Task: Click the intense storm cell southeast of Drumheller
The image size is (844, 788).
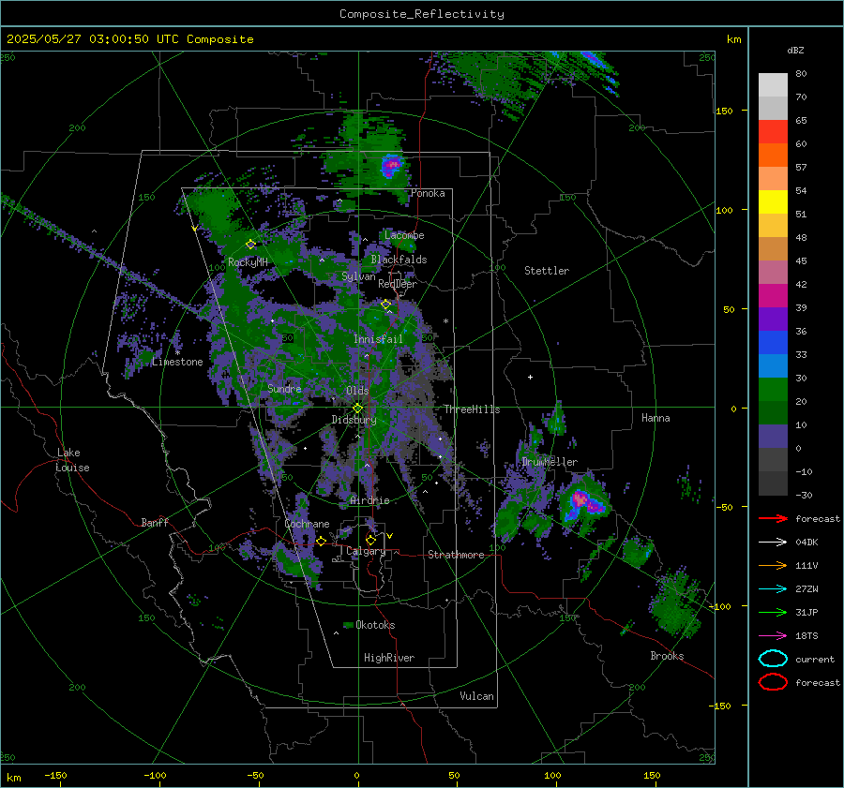Action: tap(585, 503)
